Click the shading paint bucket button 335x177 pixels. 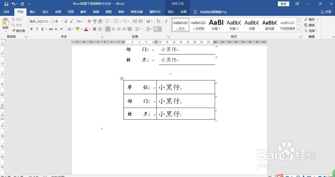point(147,29)
